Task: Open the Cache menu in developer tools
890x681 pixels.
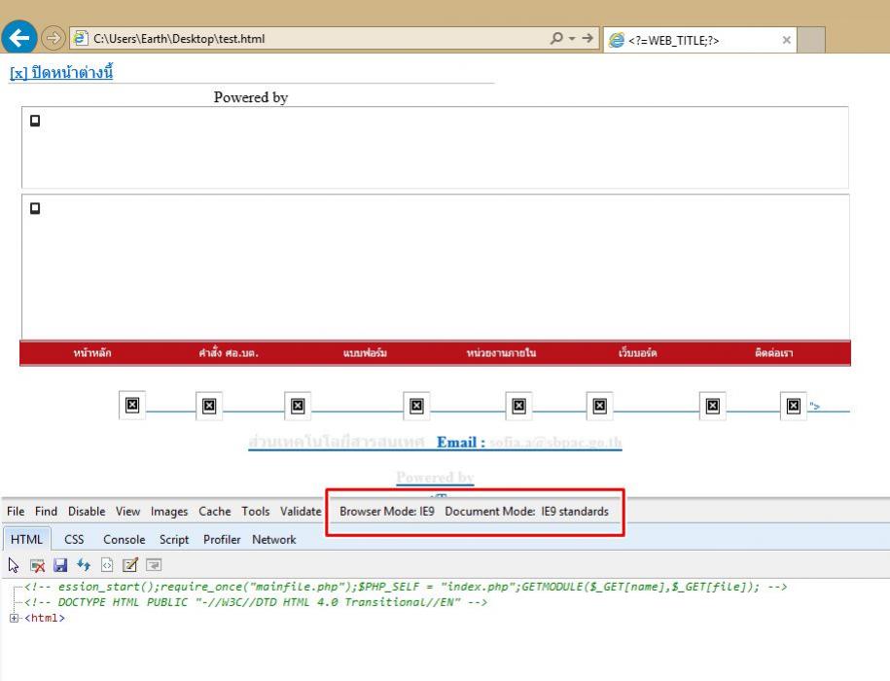Action: pos(215,512)
